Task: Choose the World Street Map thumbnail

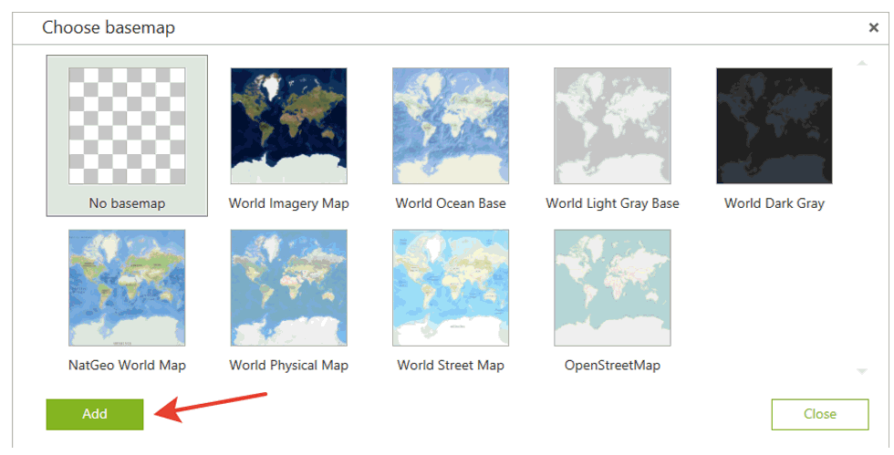Action: point(451,287)
